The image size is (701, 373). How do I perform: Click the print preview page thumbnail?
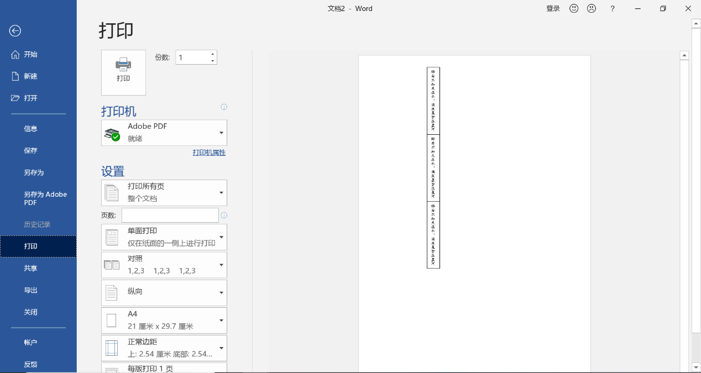[474, 214]
